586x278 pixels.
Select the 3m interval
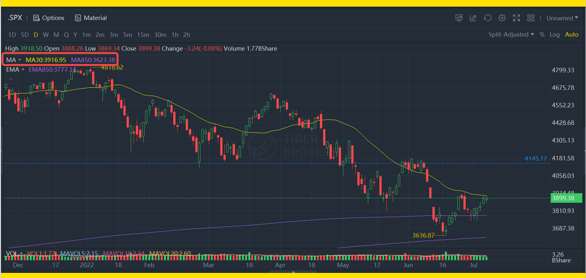pyautogui.click(x=114, y=35)
